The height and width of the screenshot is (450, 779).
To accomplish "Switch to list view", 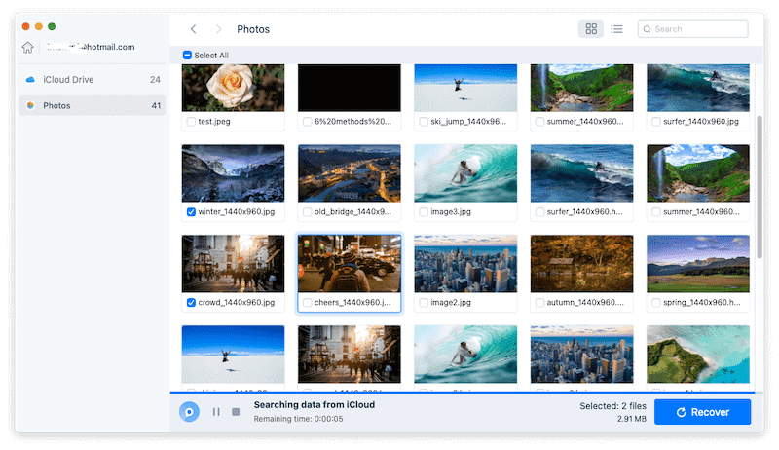I will 617,29.
